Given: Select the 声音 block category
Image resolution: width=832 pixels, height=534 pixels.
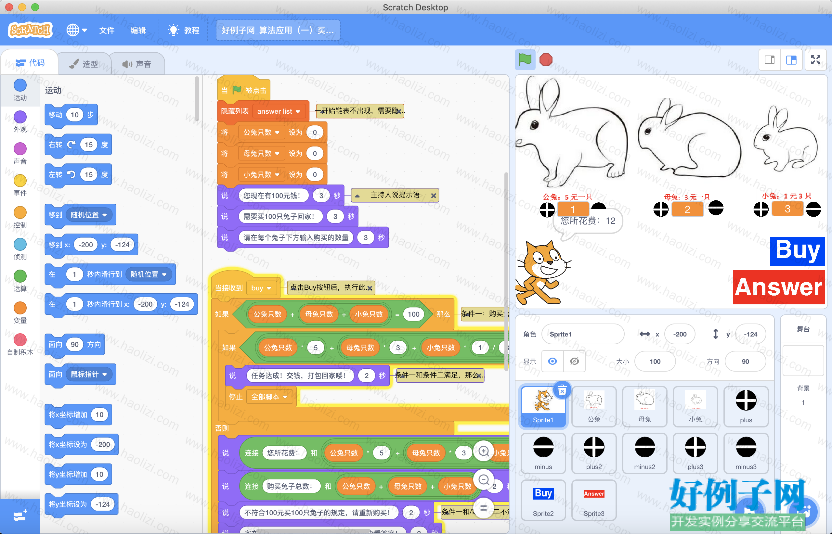Looking at the screenshot, I should coord(20,154).
